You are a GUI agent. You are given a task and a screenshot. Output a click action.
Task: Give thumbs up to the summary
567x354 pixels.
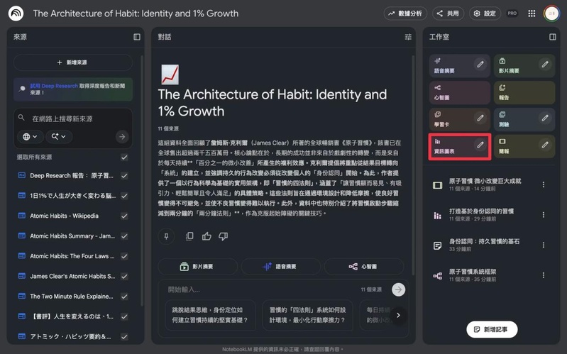point(207,236)
